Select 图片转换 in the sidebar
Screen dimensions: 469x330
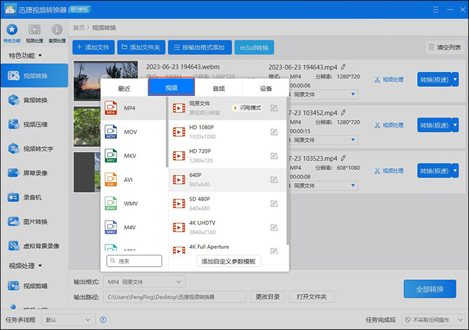point(34,221)
